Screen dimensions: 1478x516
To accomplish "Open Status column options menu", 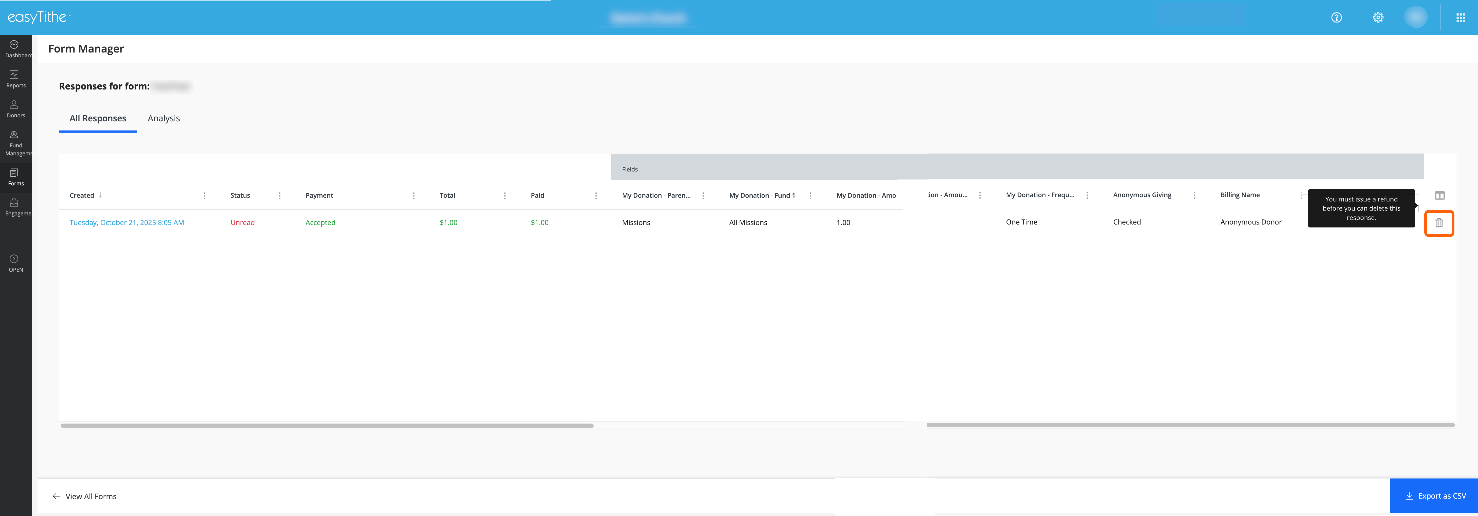I will 279,196.
